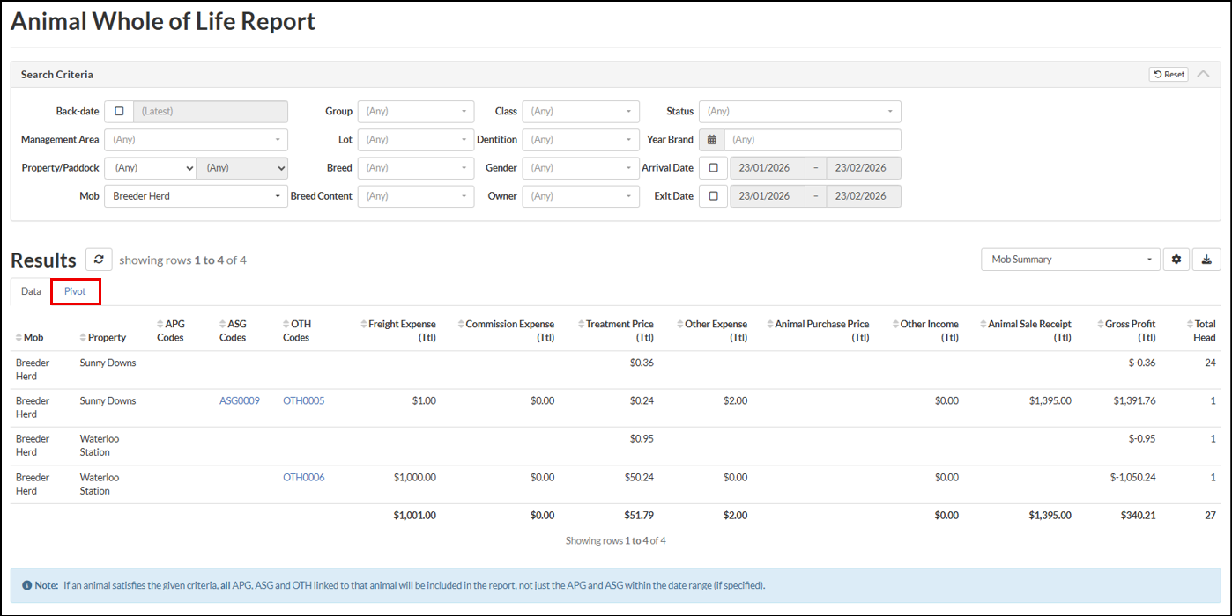Open report settings gear icon
The image size is (1232, 616).
1176,260
